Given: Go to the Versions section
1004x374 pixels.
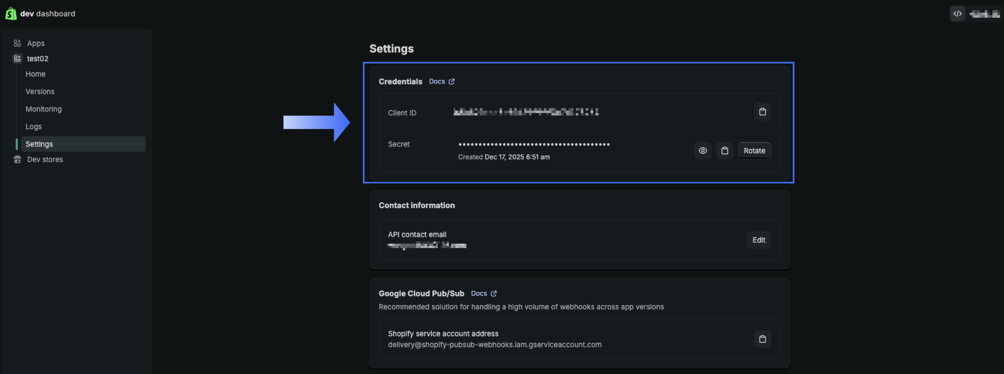Looking at the screenshot, I should click(x=40, y=92).
